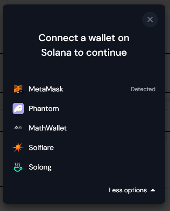Click the Connect a wallet on heading line
The height and width of the screenshot is (211, 170).
pyautogui.click(x=84, y=38)
